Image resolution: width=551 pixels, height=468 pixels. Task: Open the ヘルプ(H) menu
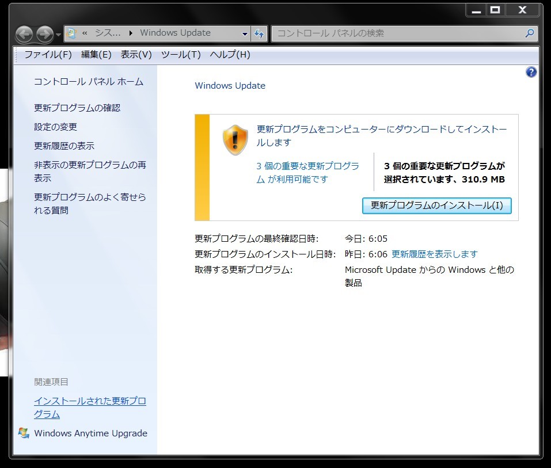[x=230, y=55]
